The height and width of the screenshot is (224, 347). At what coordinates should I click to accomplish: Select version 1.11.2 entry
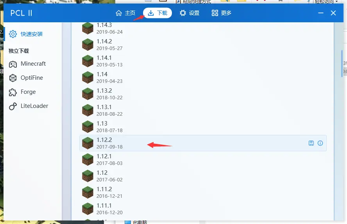point(203,192)
